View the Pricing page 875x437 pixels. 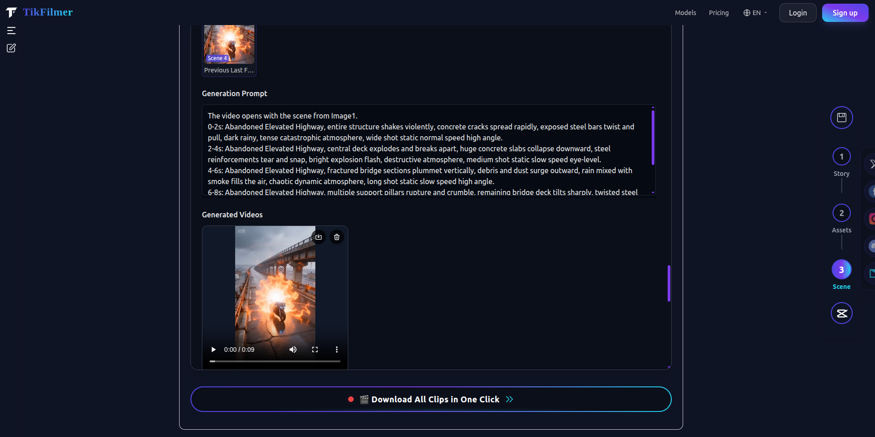tap(719, 13)
